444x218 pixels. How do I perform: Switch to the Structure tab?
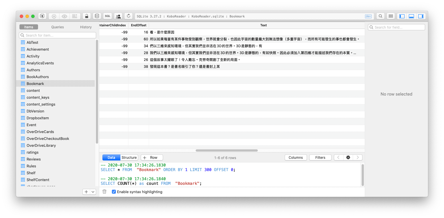pos(129,157)
